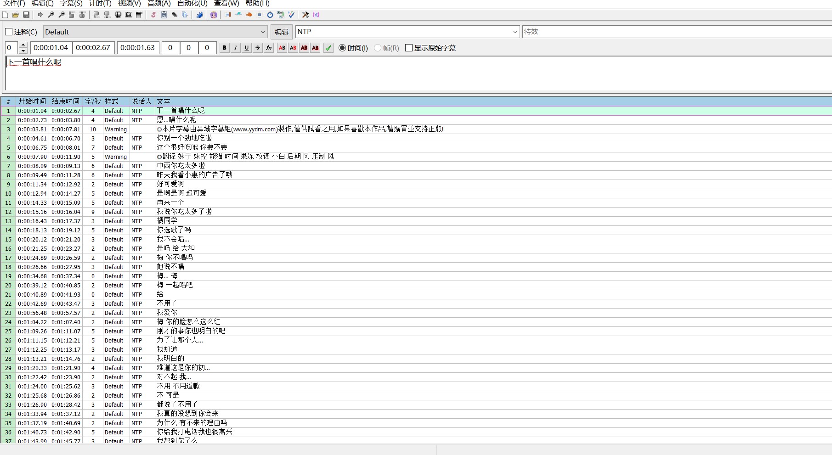Image resolution: width=832 pixels, height=455 pixels.
Task: Click snap subtitle start to video icon
Action: (96, 15)
